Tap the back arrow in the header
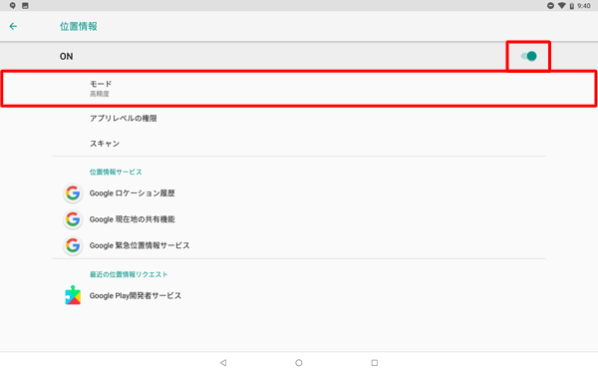The width and height of the screenshot is (598, 374). (13, 26)
